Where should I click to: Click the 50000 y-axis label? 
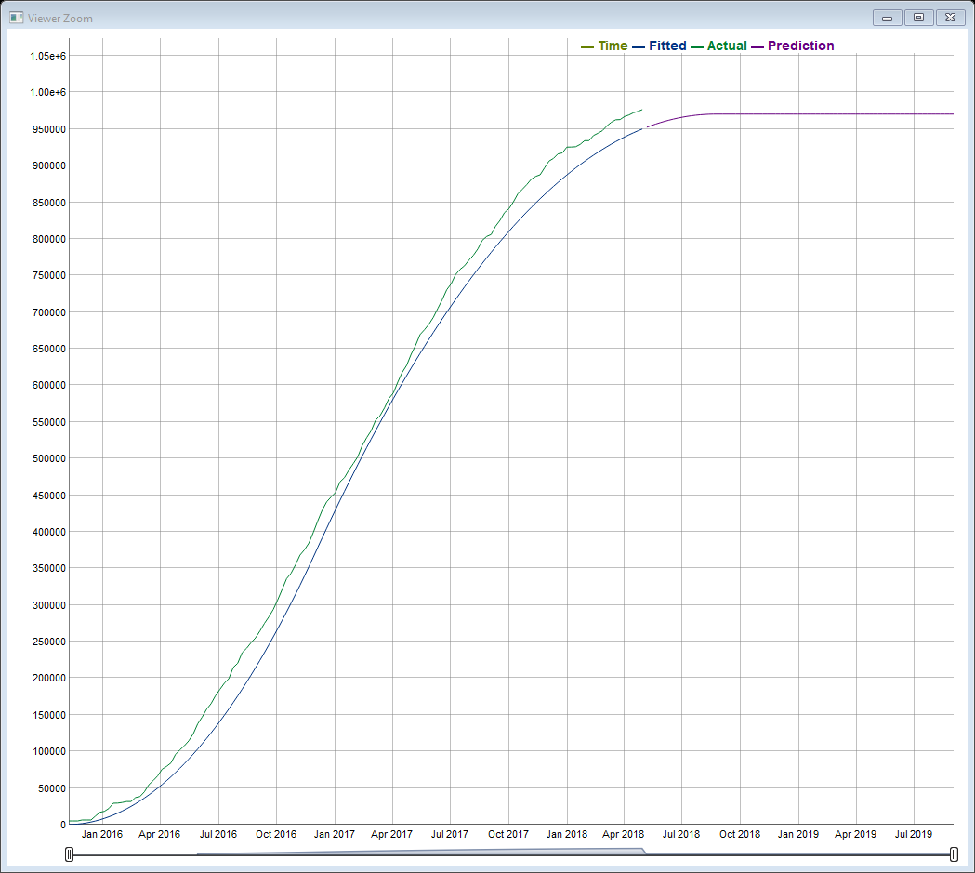click(52, 788)
